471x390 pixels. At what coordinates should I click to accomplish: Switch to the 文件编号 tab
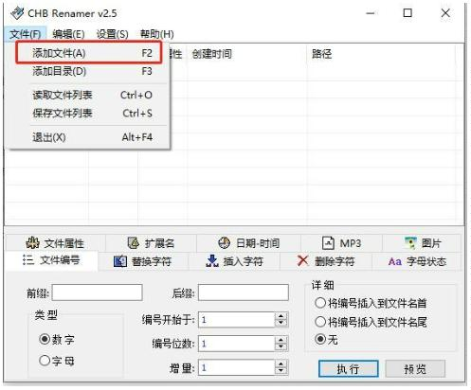(51, 260)
